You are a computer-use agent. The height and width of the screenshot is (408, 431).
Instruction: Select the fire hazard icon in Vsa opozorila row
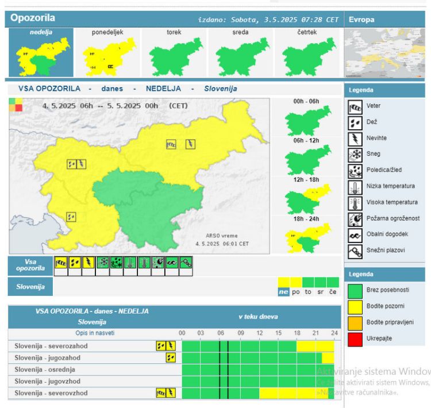coord(158,263)
